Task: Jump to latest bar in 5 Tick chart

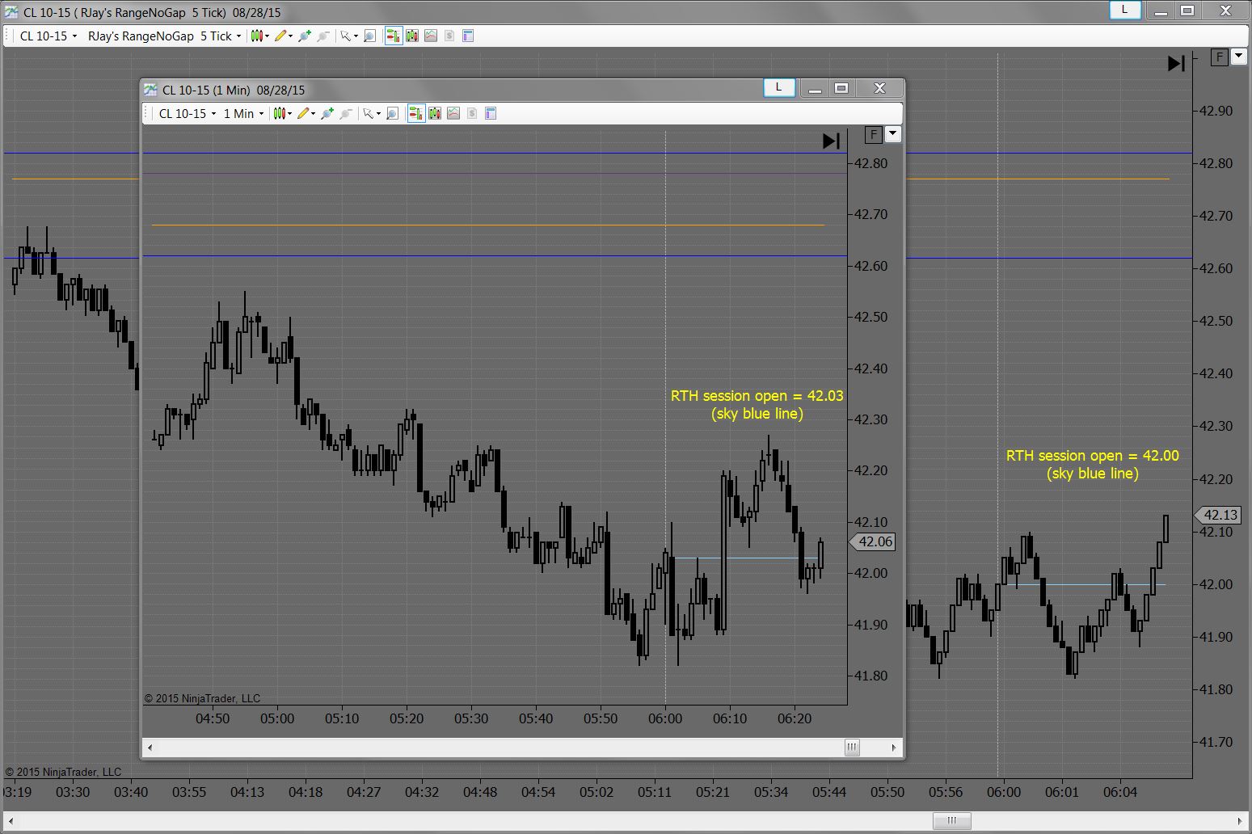Action: 1176,63
